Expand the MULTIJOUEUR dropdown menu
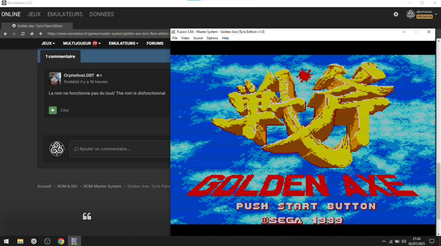Screen dimensions: 441x246 point(82,43)
